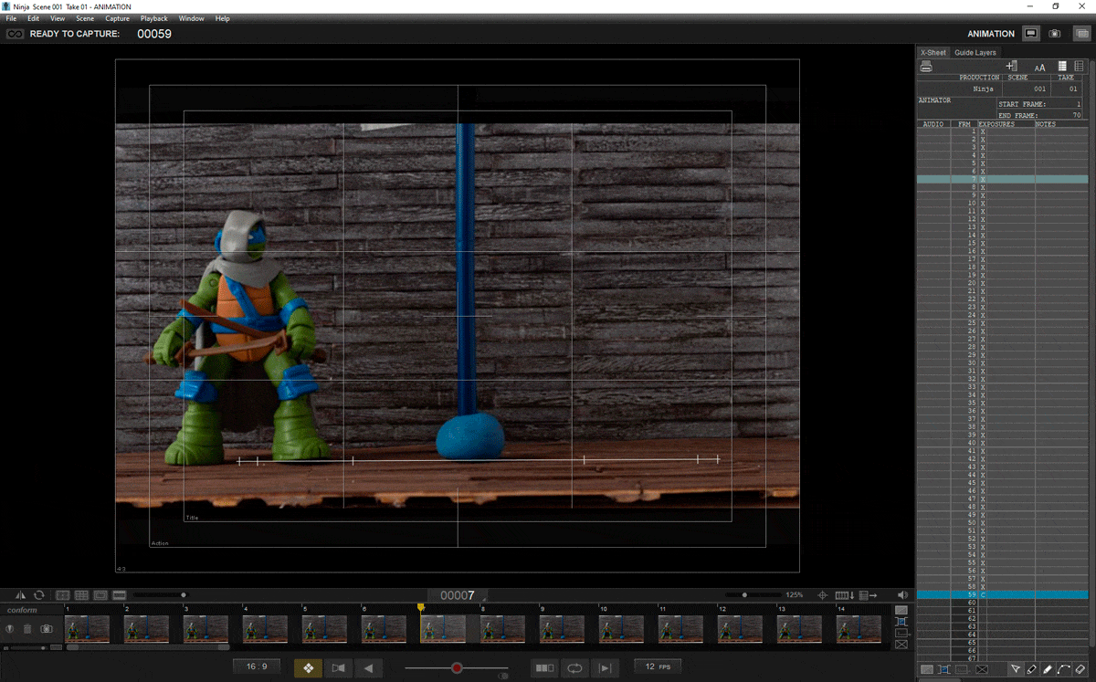Click the hide frame icon in timeline tools
The image size is (1096, 682).
coord(10,629)
